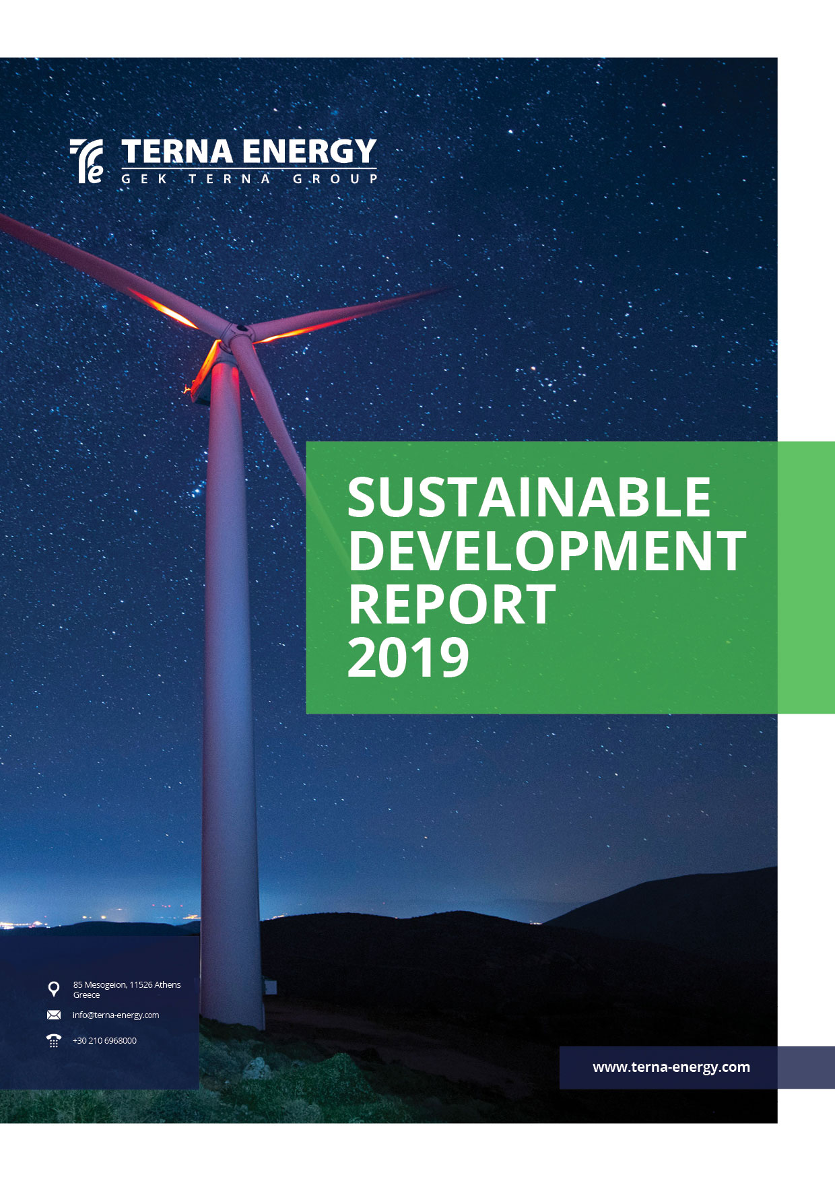Click the Terna Energy TE logo emblem
Image resolution: width=835 pixels, height=1181 pixels.
point(87,162)
